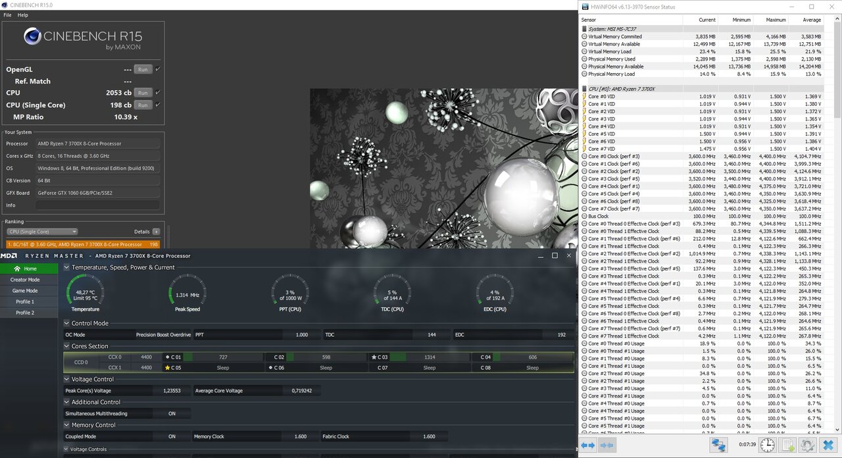
Task: Toggle Coupled Mode ON value
Action: [x=172, y=436]
